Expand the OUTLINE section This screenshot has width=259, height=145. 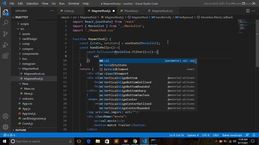(x=21, y=130)
